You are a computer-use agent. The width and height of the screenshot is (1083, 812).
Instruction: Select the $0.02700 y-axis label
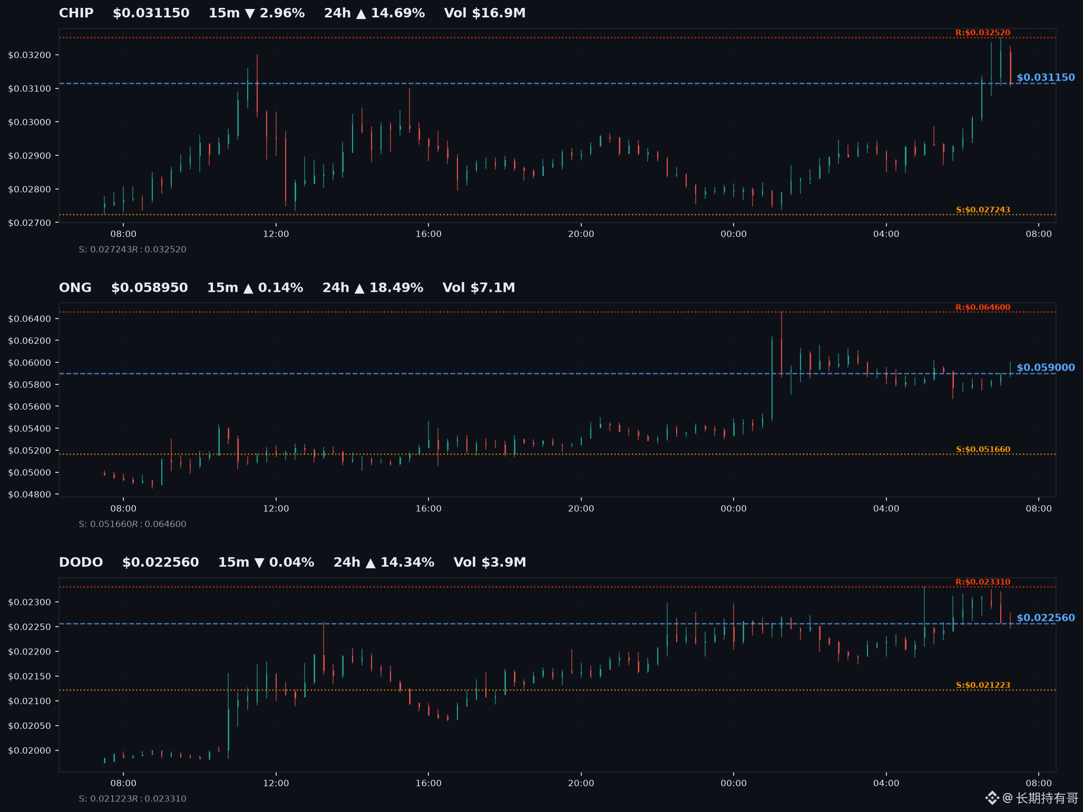tap(30, 223)
